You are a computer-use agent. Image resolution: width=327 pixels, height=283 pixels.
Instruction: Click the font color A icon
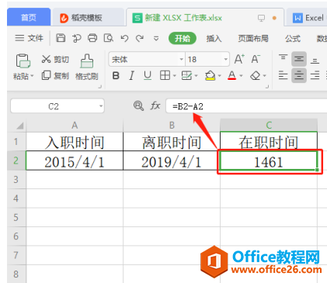[232, 75]
